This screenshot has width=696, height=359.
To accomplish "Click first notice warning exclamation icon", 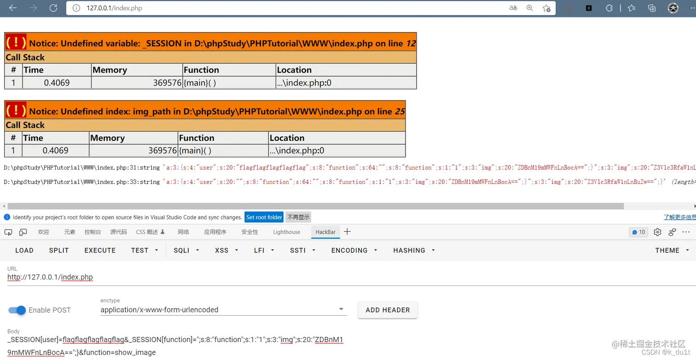I will (16, 42).
